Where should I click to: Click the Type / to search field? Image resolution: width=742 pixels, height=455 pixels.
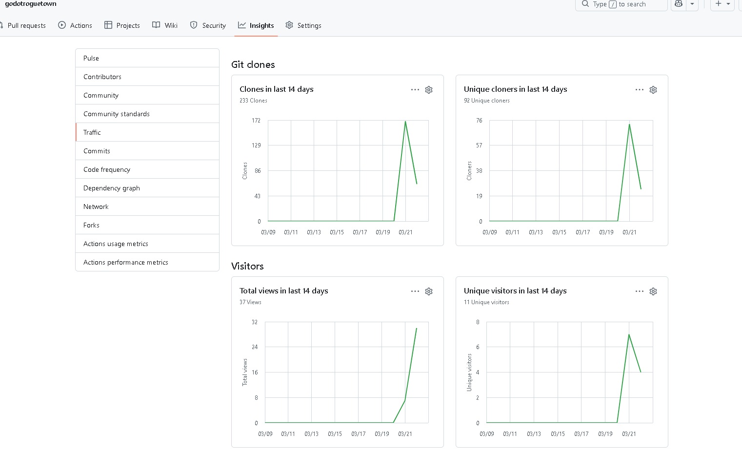pos(621,4)
